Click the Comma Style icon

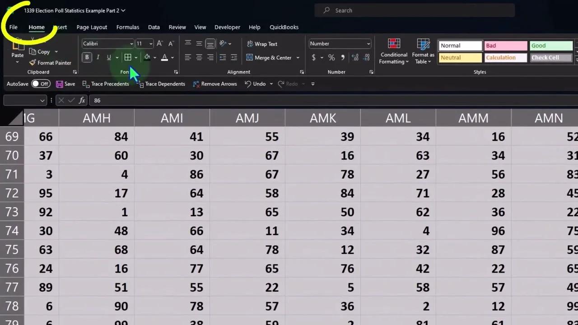(x=342, y=57)
